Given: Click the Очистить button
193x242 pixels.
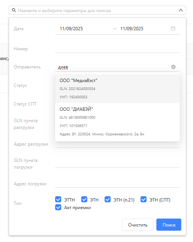Looking at the screenshot, I should [x=137, y=225].
